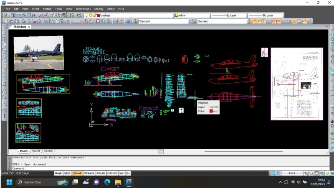This screenshot has width=334, height=188.
Task: Click the New document icon
Action: tap(6, 21)
